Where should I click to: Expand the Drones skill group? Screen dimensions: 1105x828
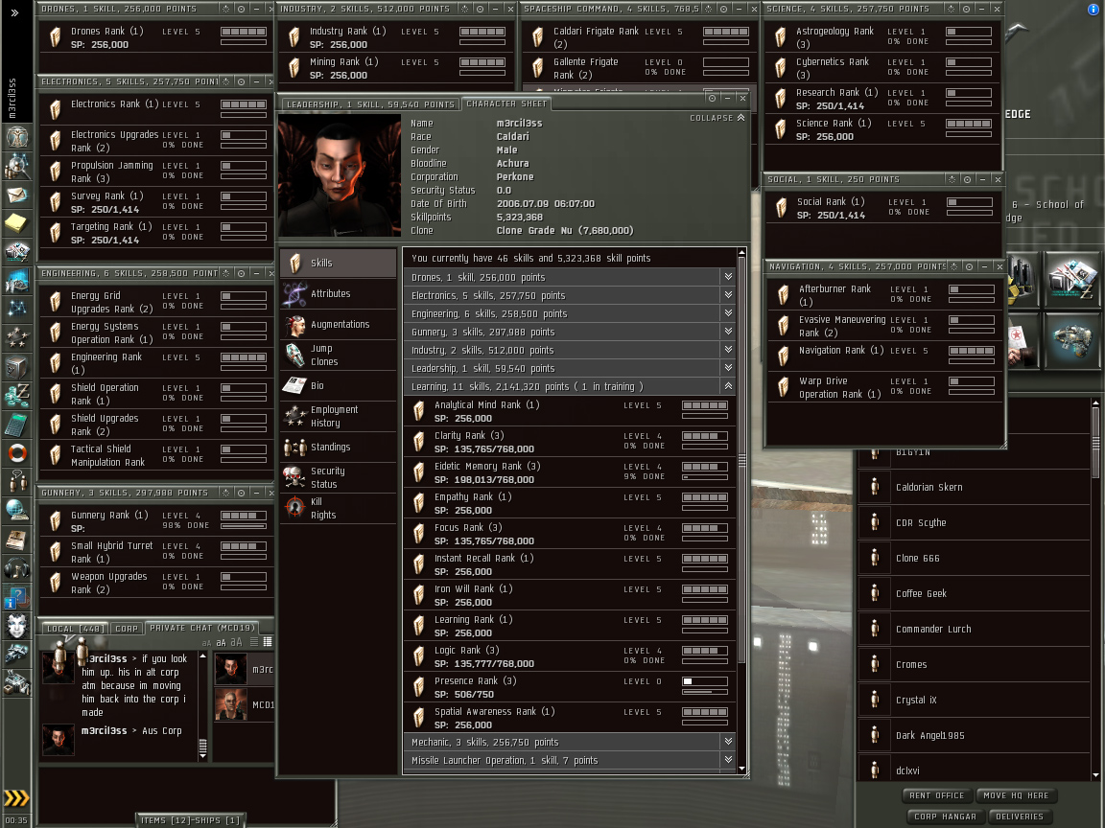point(728,277)
